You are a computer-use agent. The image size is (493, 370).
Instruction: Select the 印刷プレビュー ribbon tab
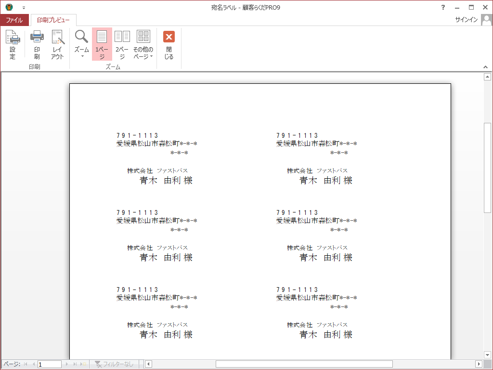click(x=53, y=20)
